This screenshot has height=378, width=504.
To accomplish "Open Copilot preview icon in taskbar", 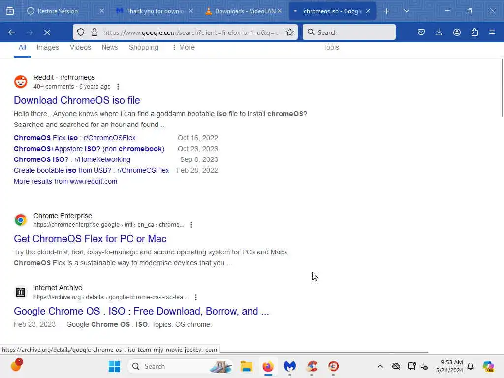I will 488,366.
